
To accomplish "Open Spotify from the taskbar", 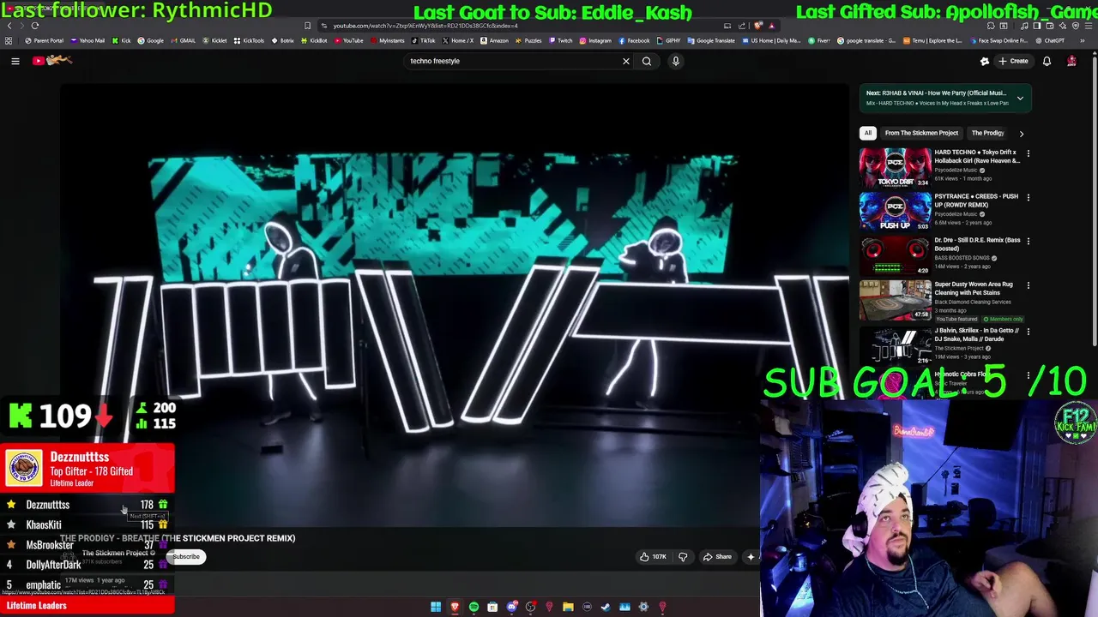I will coord(474,607).
